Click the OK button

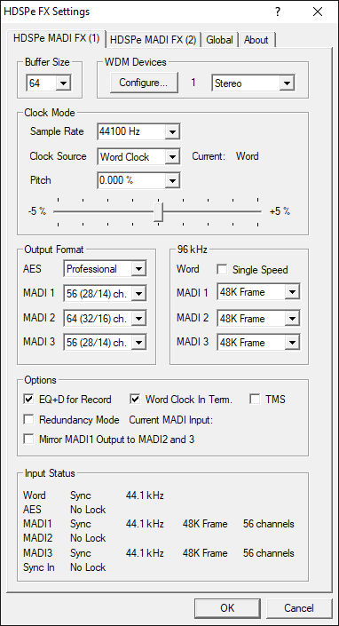click(227, 607)
